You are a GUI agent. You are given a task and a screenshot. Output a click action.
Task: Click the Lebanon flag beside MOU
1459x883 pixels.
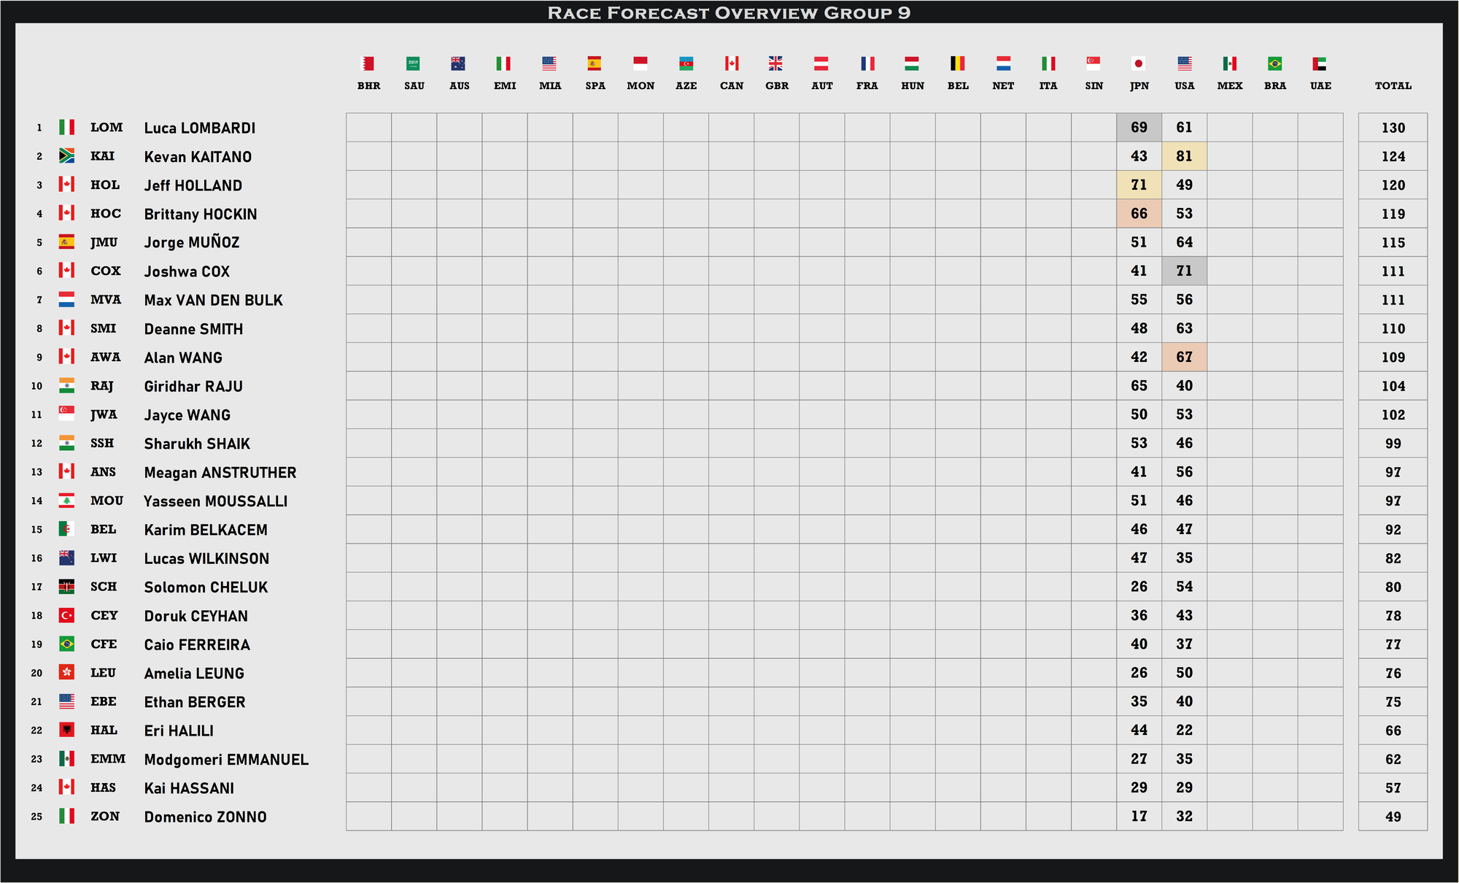point(66,501)
